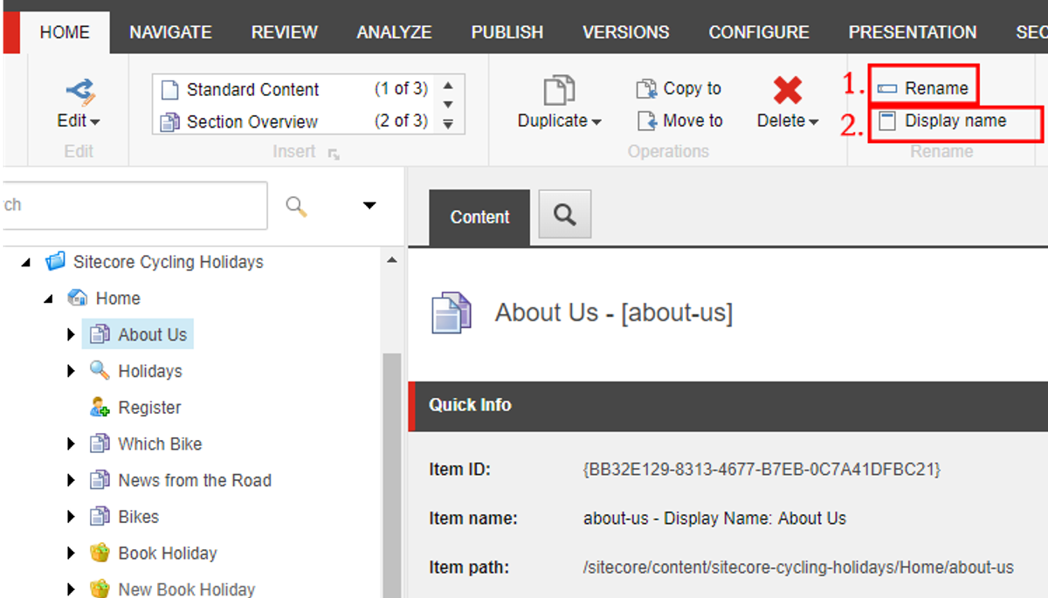Screen dimensions: 1048x598
Task: Open the Insert group dialog launcher
Action: click(334, 154)
